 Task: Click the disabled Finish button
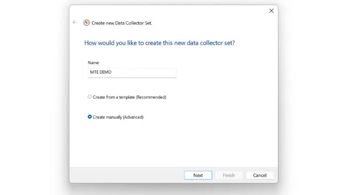pyautogui.click(x=229, y=175)
